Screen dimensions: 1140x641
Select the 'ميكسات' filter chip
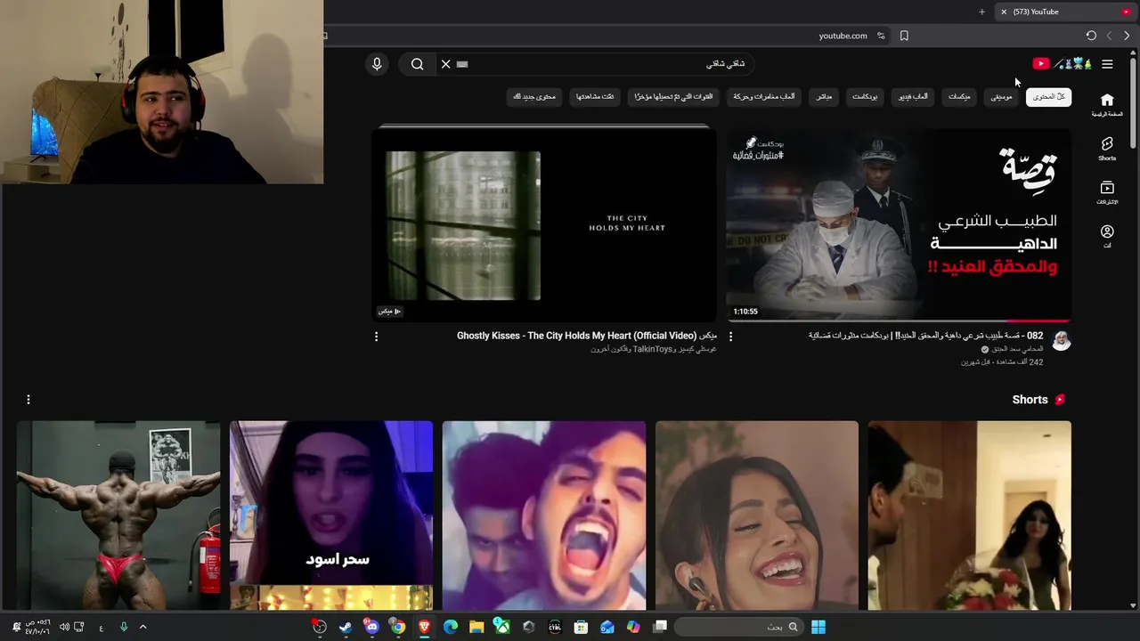959,96
